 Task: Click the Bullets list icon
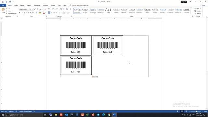point(49,9)
